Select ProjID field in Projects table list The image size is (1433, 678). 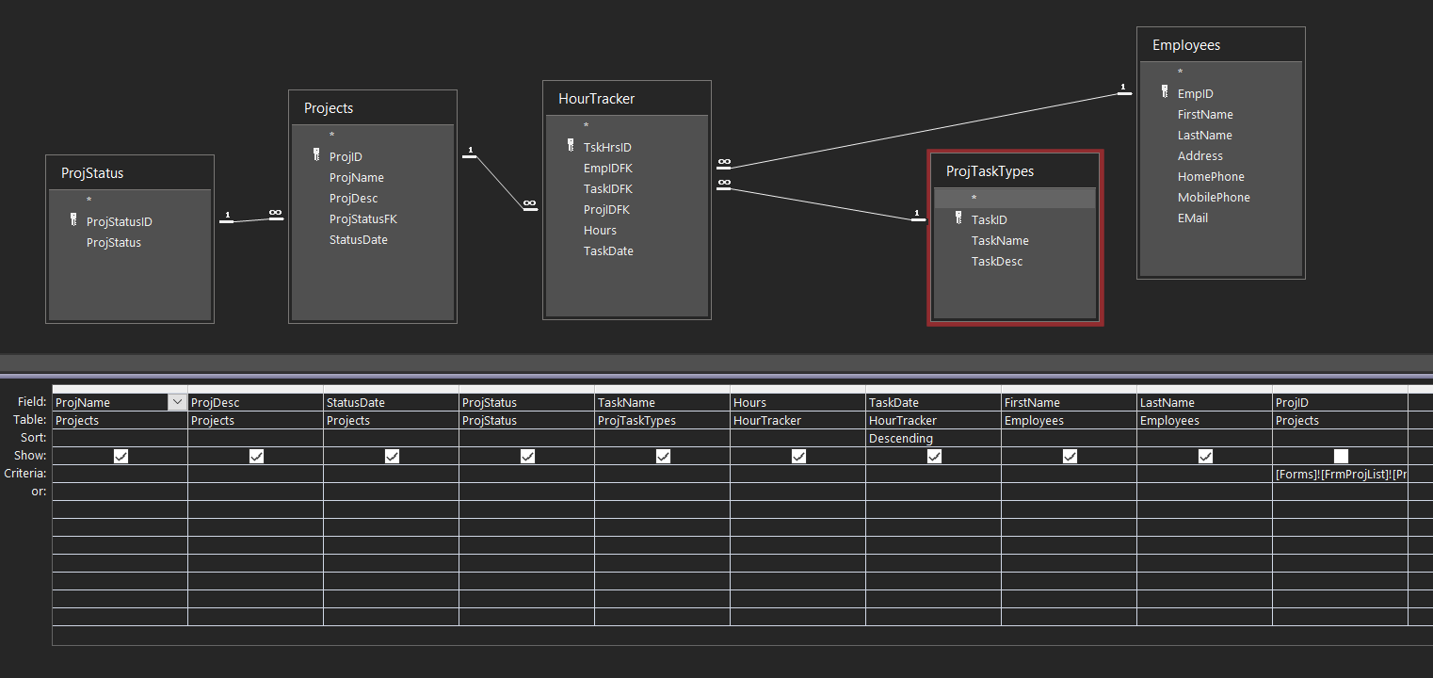pos(346,157)
